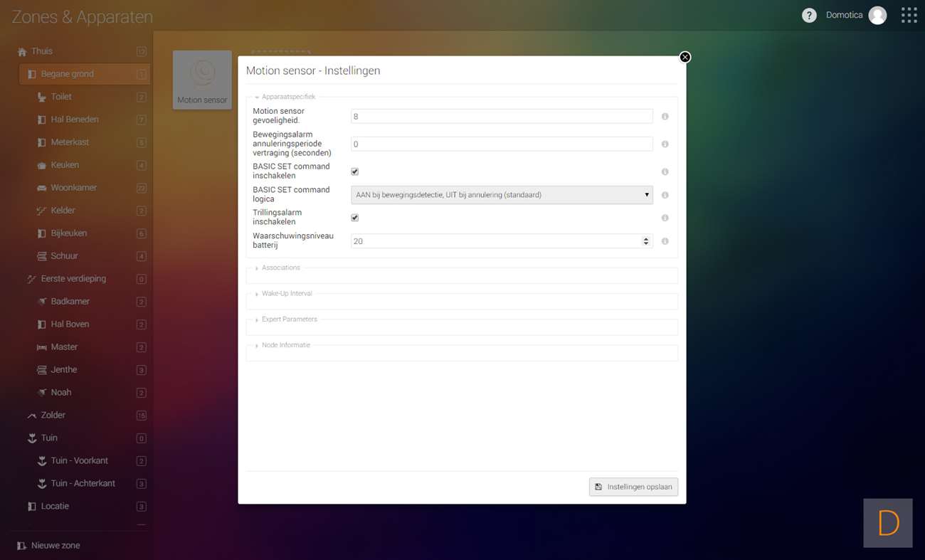The width and height of the screenshot is (925, 560).
Task: Click info icon for Motion sensor gevoeligheid
Action: [665, 116]
